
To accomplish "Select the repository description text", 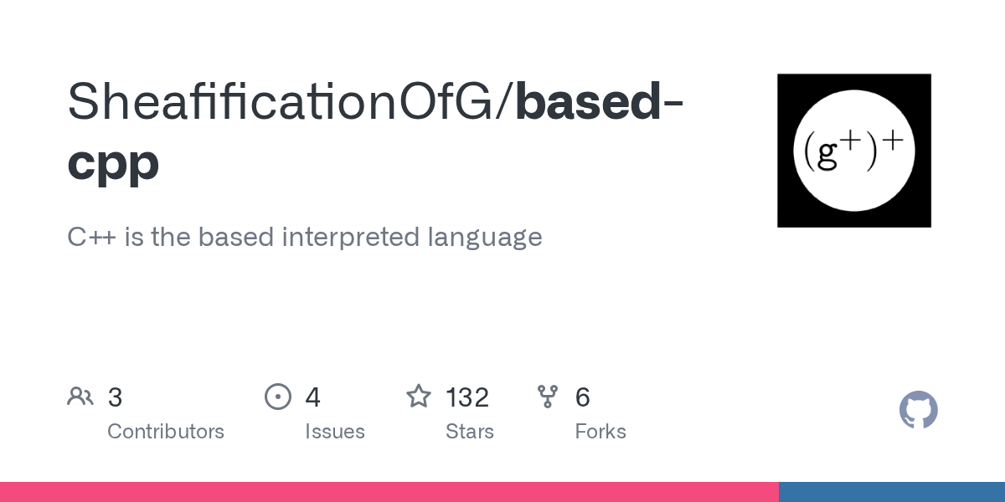I will tap(305, 238).
